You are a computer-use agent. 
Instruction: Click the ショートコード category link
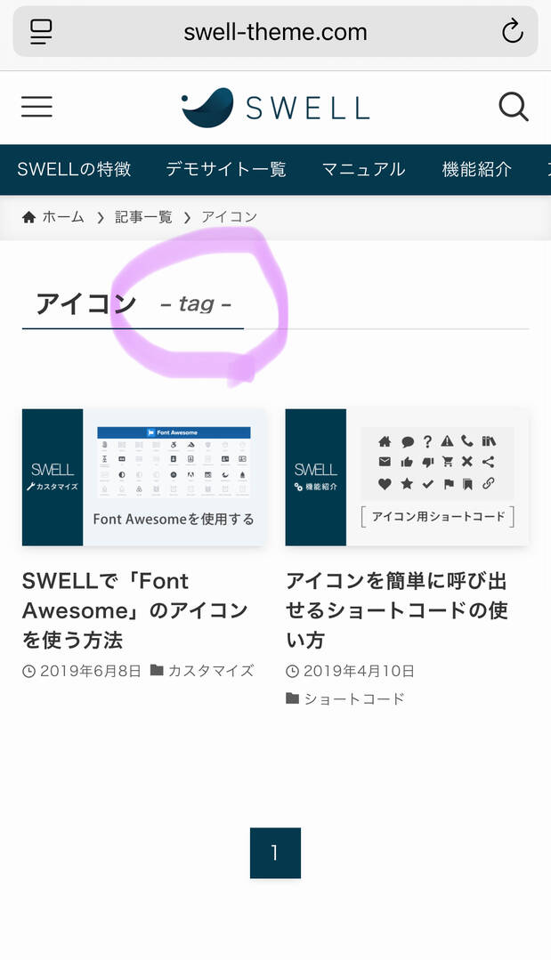click(x=354, y=698)
